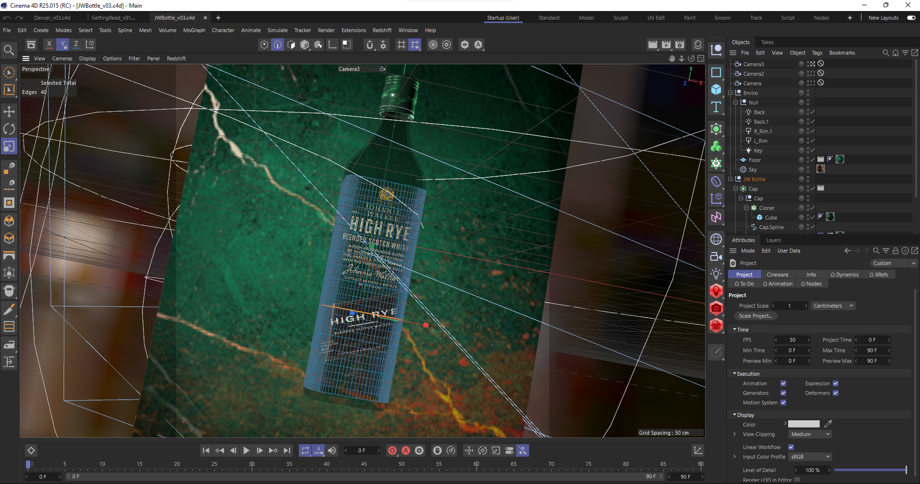
Task: Add a Cube primitive from side palette
Action: [716, 90]
